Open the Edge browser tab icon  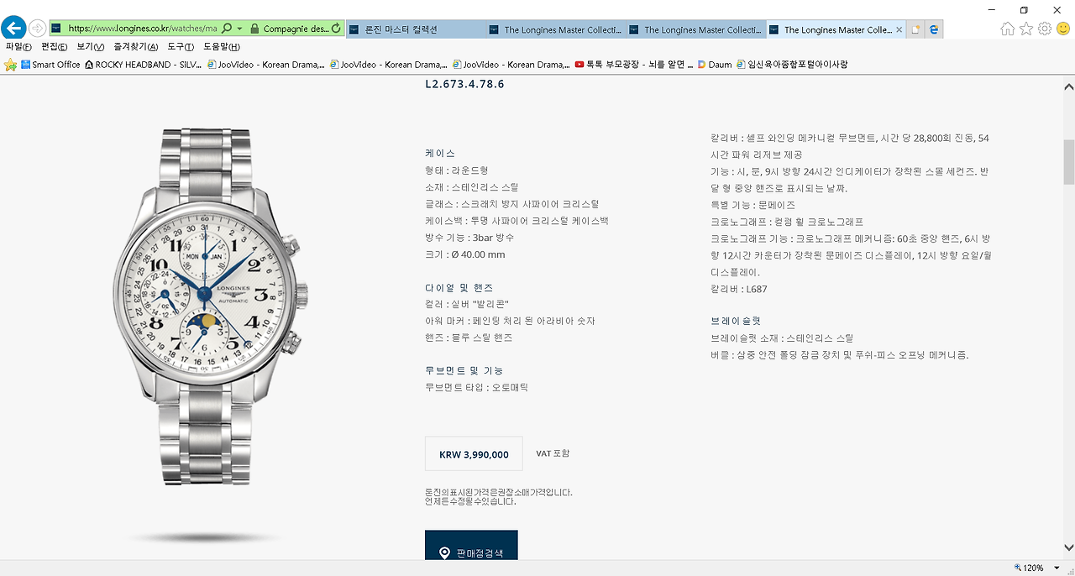coord(933,29)
